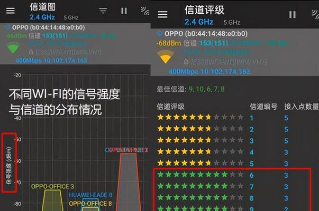The height and width of the screenshot is (211, 319).
Task: Tap 400Mbps link speed in Channel Rating card
Action: pos(184,72)
